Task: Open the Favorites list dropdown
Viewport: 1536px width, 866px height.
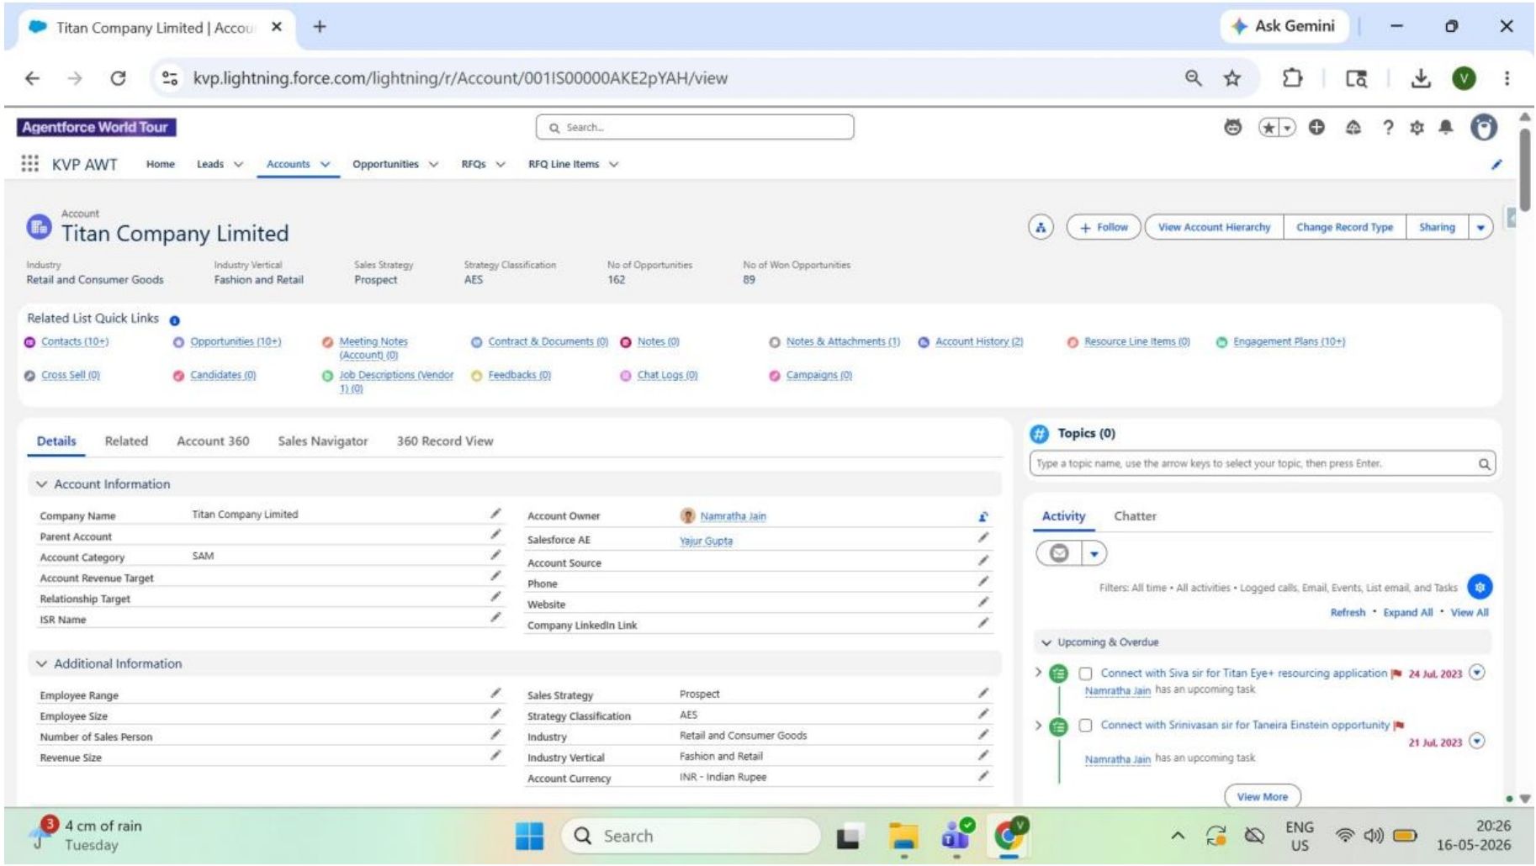Action: (1287, 128)
